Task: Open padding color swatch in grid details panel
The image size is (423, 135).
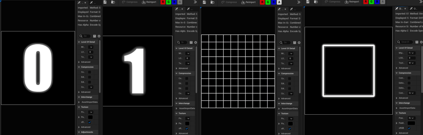Action: (x=290, y=124)
